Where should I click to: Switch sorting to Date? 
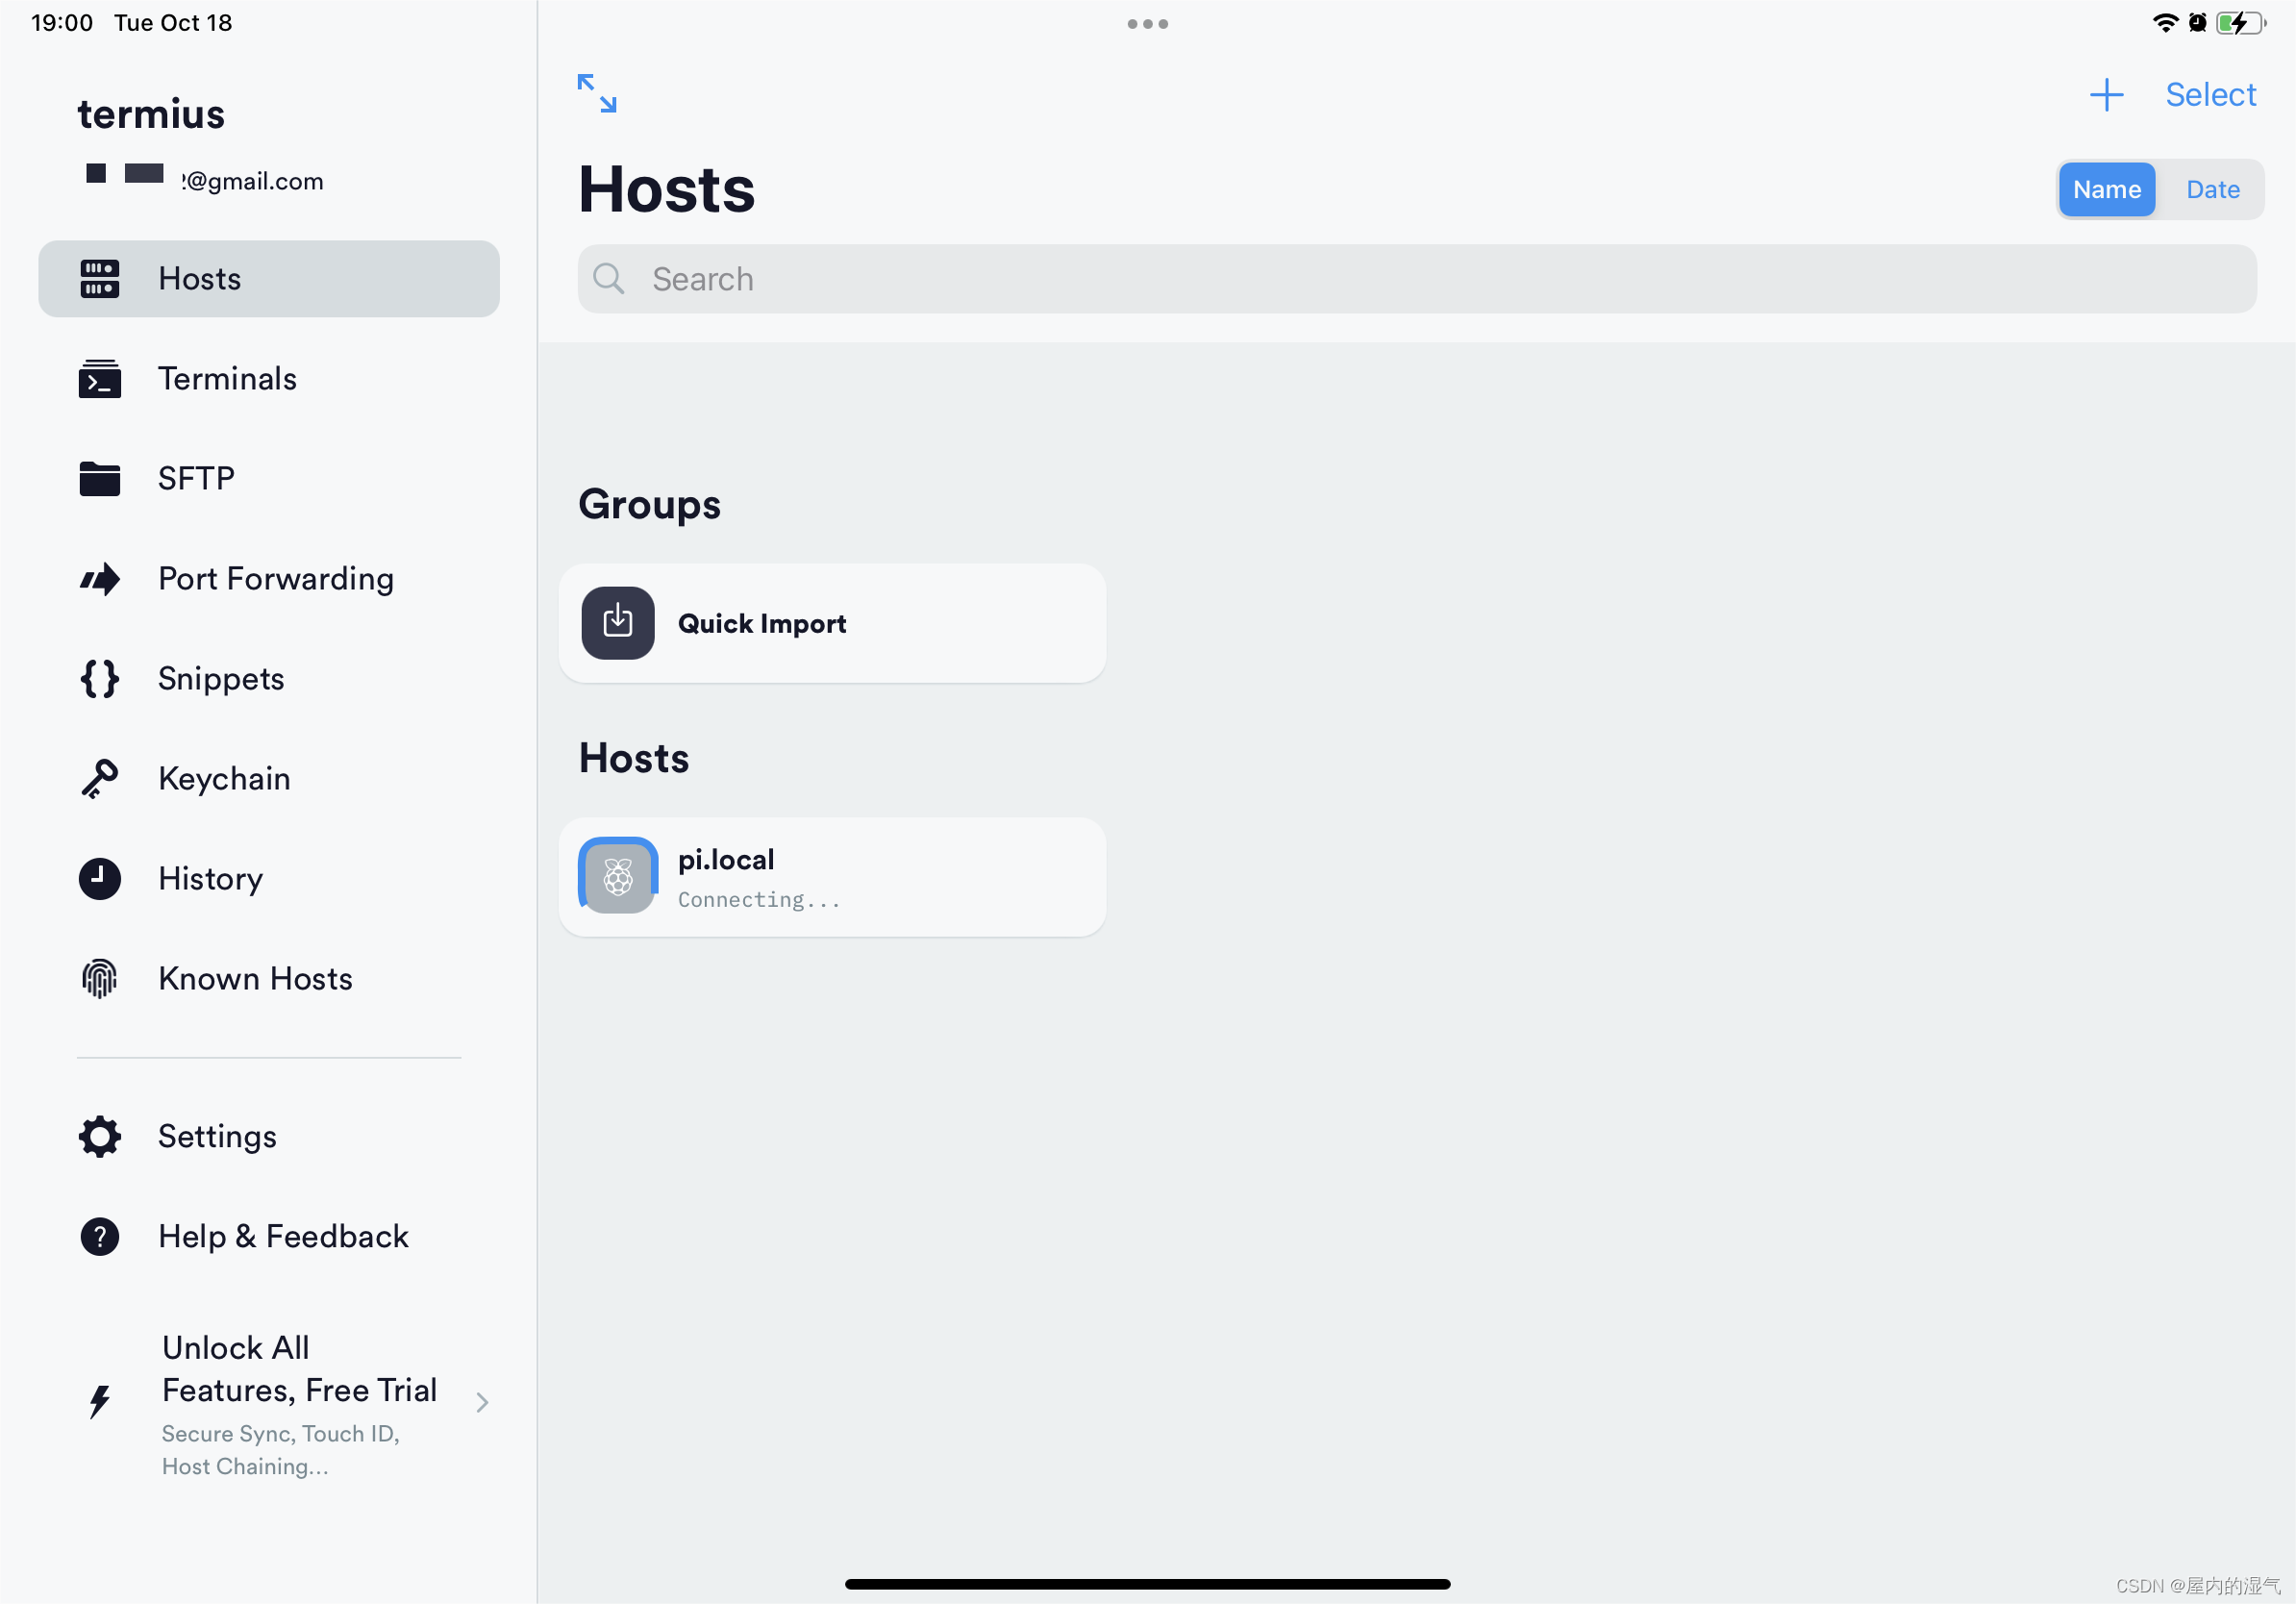[2212, 189]
